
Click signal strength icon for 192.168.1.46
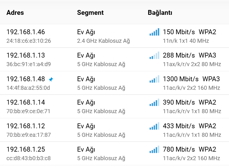tap(154, 32)
